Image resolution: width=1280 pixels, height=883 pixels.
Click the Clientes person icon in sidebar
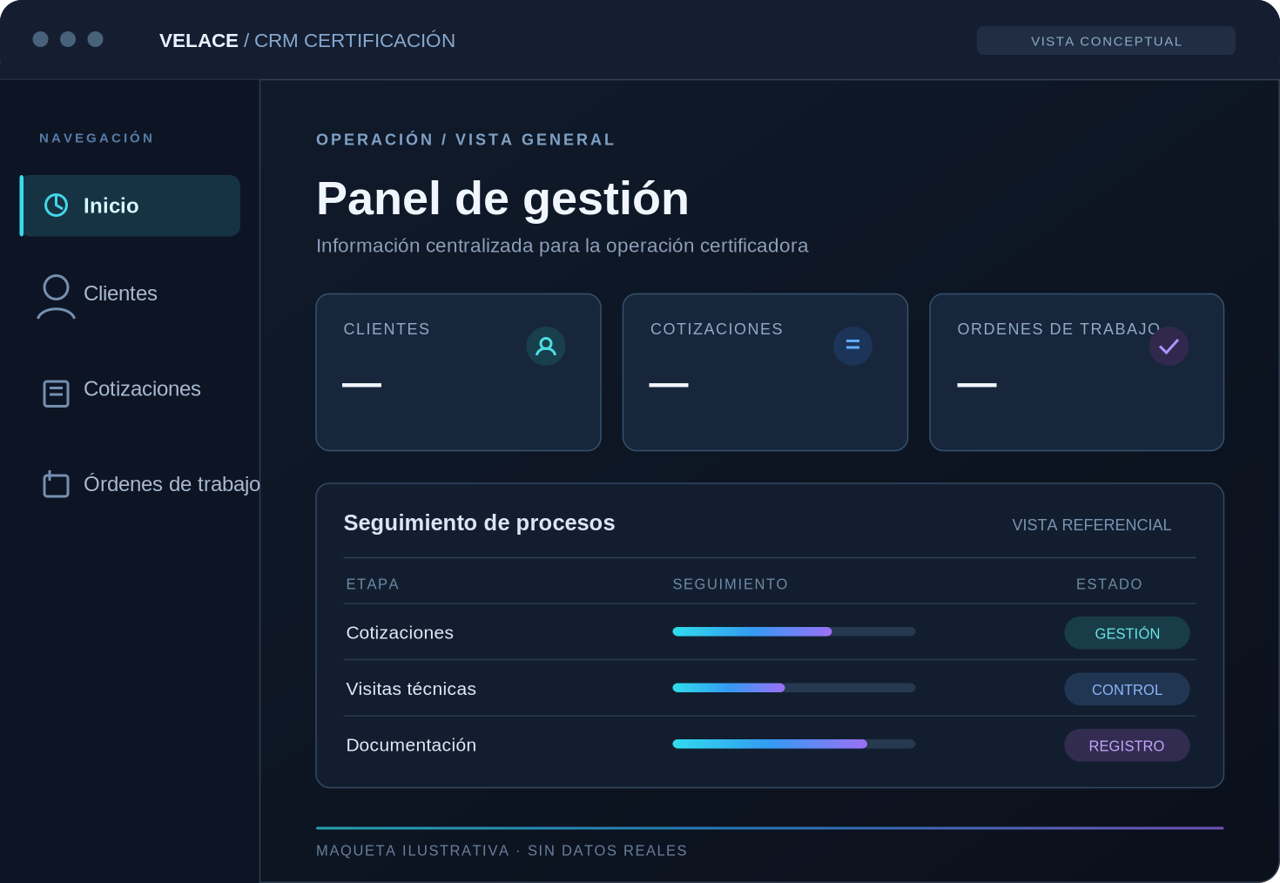56,297
